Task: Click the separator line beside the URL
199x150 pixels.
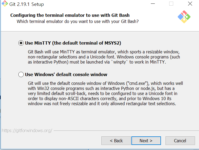Action: [x=126, y=131]
